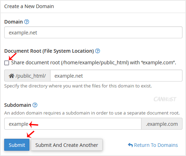Click the Subdomain section label
This screenshot has height=156, width=186.
tap(18, 105)
